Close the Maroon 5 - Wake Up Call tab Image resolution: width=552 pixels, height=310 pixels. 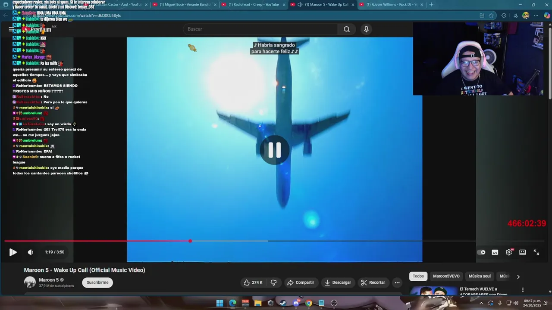click(x=353, y=5)
